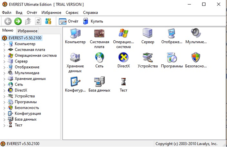Viewport: 227px width, 147px height.
Task: Expand the Безопасность tree node
Action: (4, 108)
